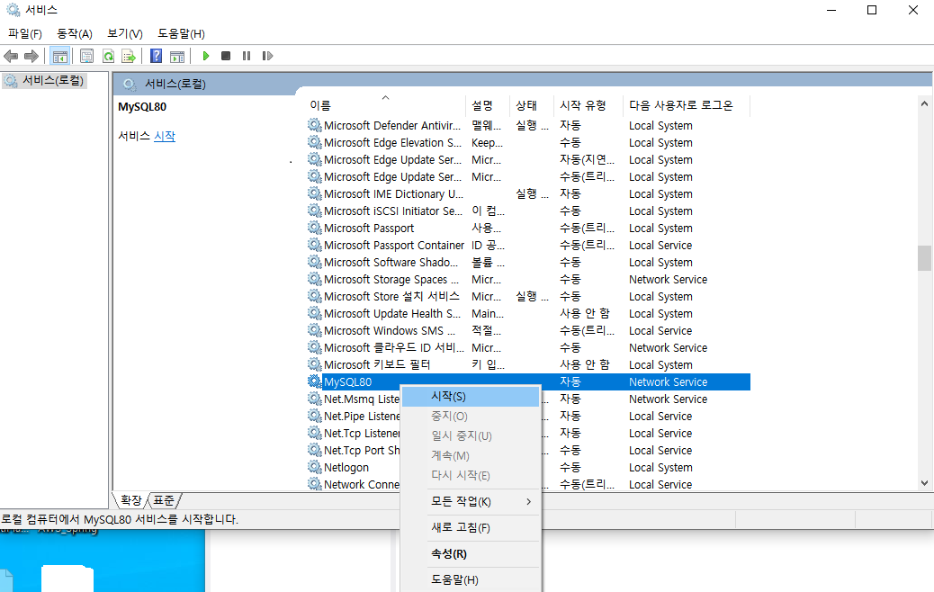
Task: Click the MySQL80 service name in list
Action: pyautogui.click(x=348, y=381)
